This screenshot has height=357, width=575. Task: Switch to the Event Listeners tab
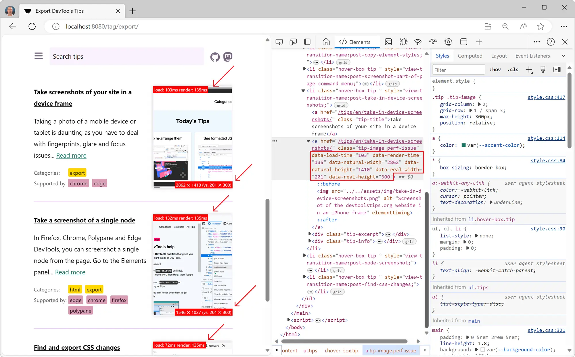[532, 56]
